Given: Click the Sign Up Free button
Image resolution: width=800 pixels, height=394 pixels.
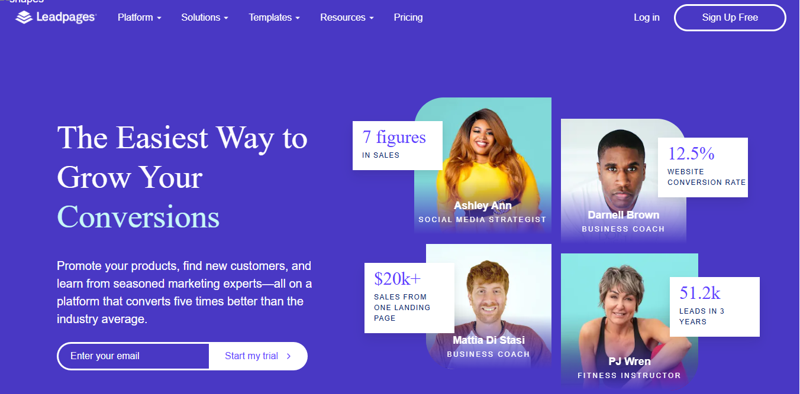Looking at the screenshot, I should [x=730, y=18].
